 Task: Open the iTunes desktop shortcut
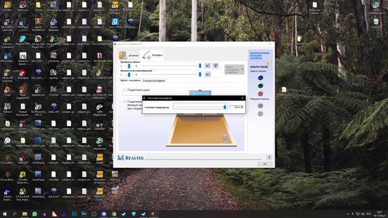tap(7, 142)
